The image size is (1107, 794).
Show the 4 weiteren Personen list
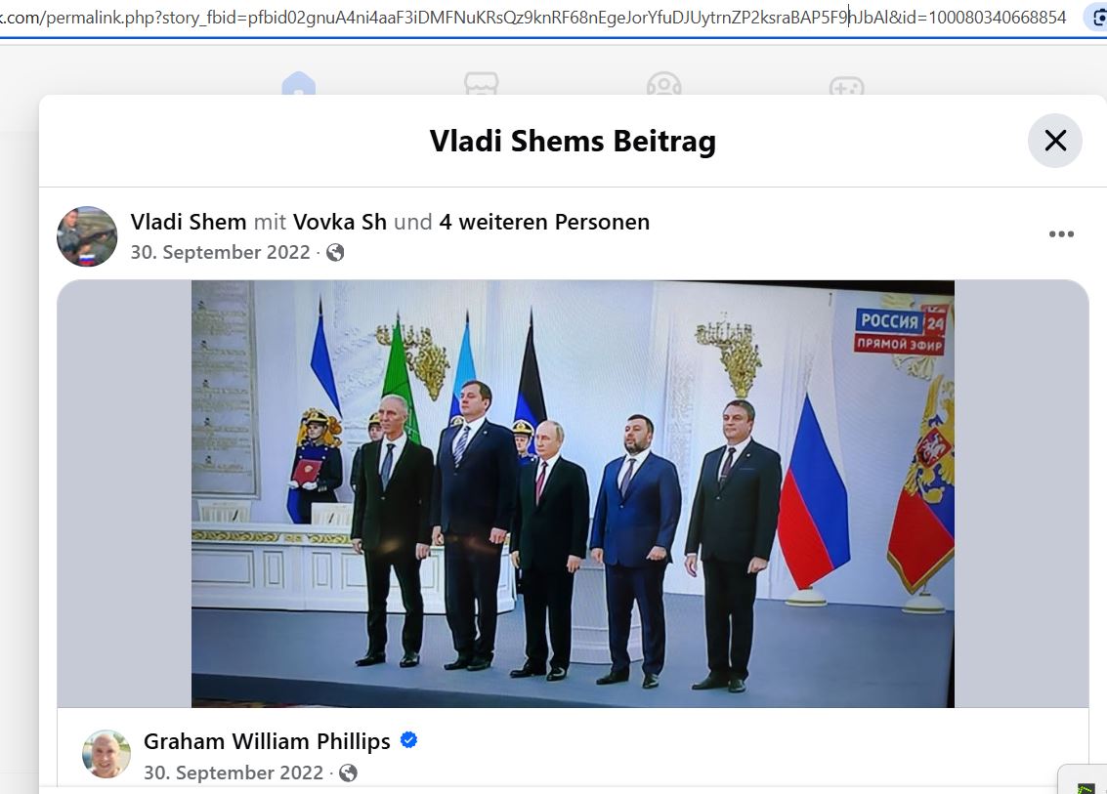click(x=544, y=222)
